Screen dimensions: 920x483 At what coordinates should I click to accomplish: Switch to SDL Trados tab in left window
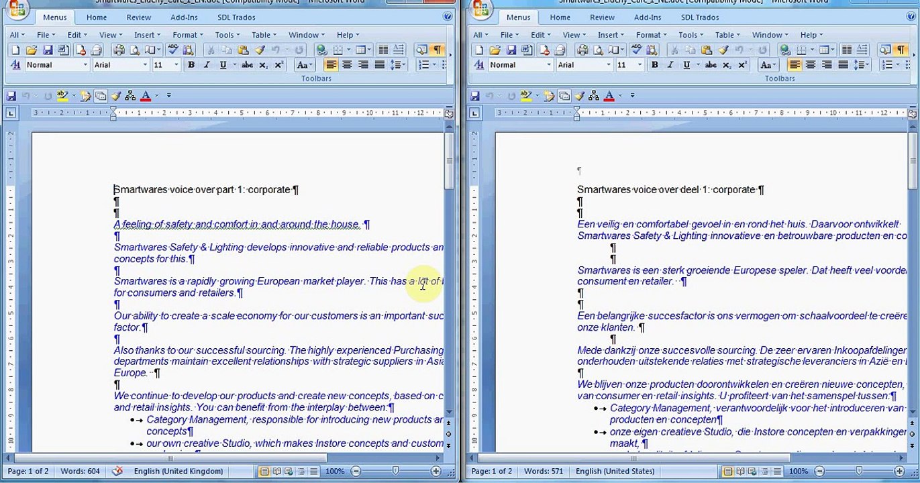tap(237, 17)
